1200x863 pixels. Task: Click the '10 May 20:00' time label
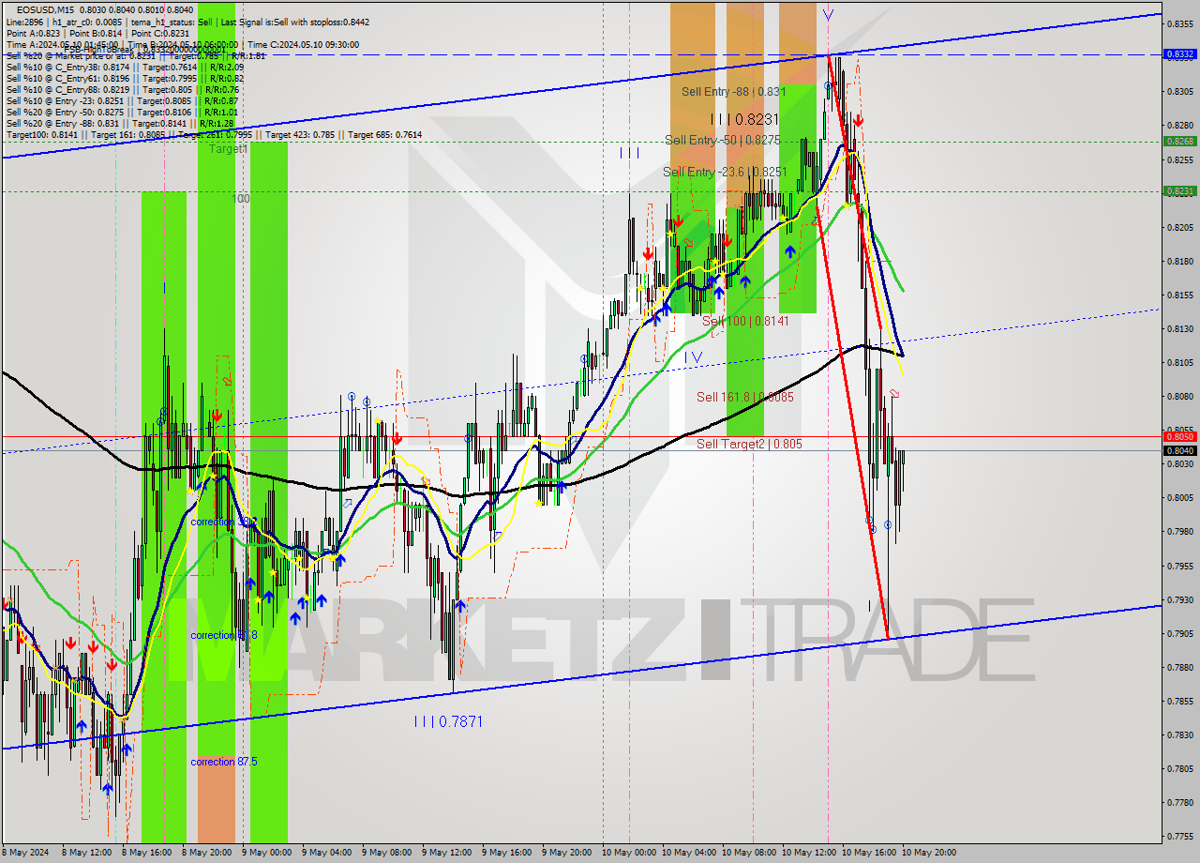point(928,853)
